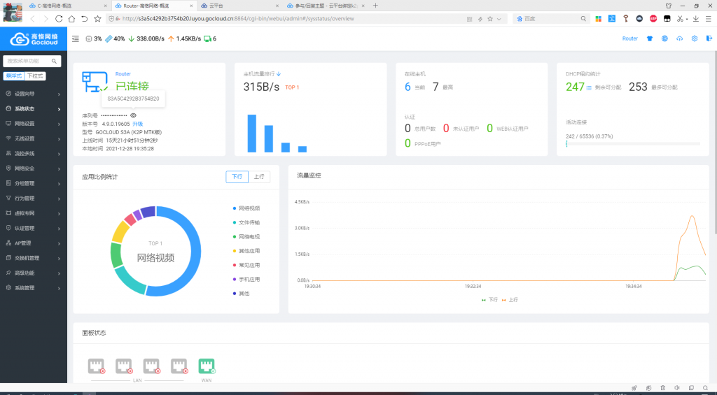Click the cloud upload icon in header

(679, 39)
